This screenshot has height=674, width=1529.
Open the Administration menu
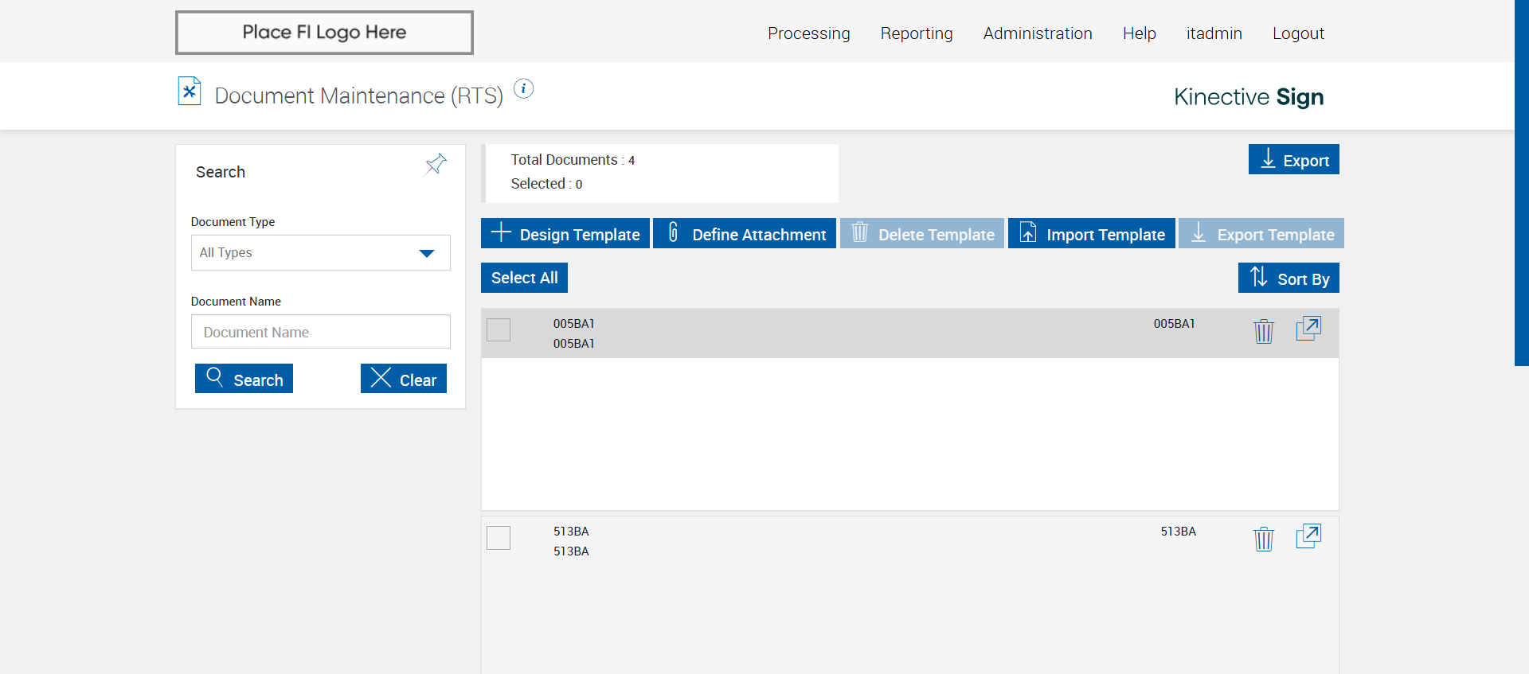1037,33
